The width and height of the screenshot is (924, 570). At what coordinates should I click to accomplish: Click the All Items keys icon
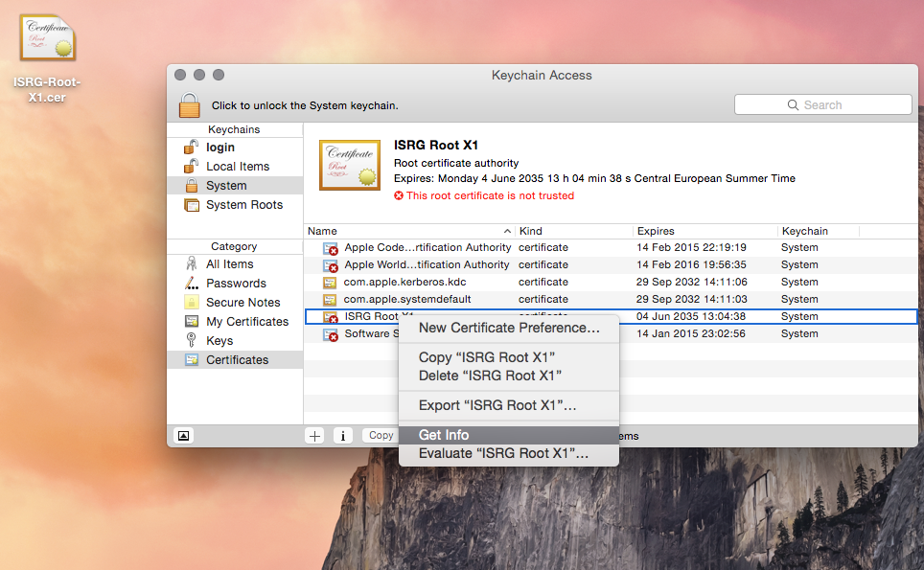192,263
